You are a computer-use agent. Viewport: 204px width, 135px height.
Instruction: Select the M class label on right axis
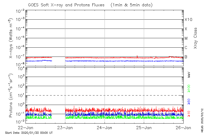point(186,38)
